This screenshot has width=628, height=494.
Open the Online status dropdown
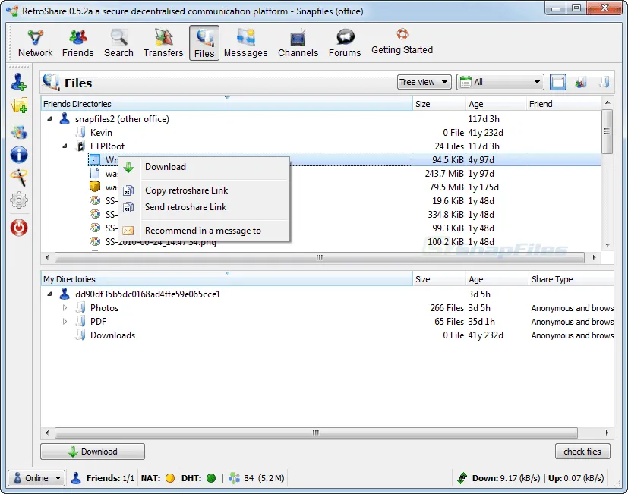click(x=36, y=478)
